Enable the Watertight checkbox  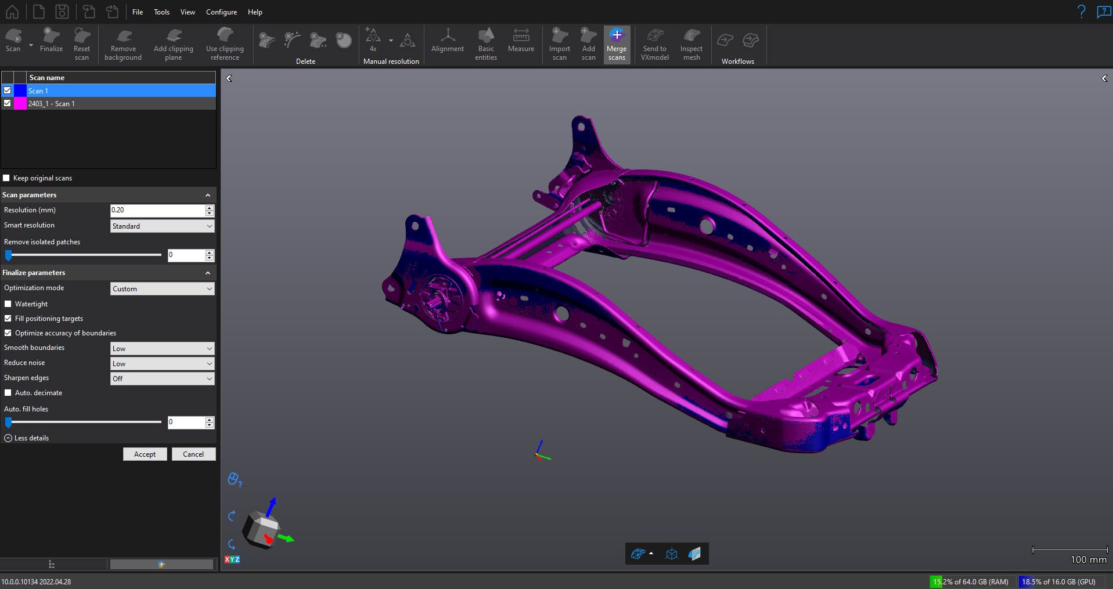point(8,304)
